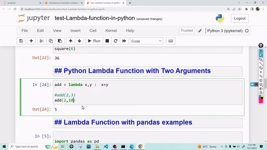Pick the pink color swatch in annotation toolbar

(x=261, y=101)
